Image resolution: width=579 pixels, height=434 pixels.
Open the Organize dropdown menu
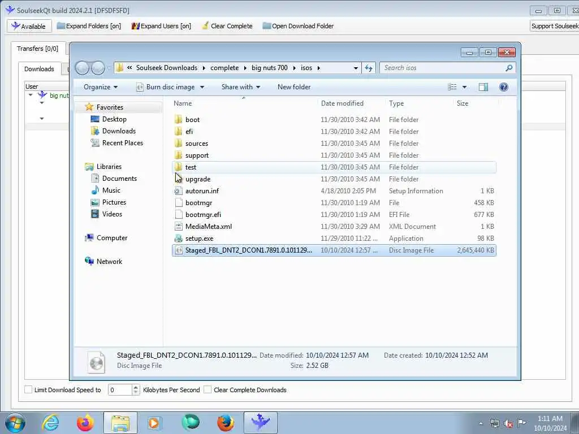pyautogui.click(x=101, y=87)
